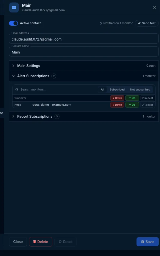Delete this contact
160x256 pixels.
[41, 242]
